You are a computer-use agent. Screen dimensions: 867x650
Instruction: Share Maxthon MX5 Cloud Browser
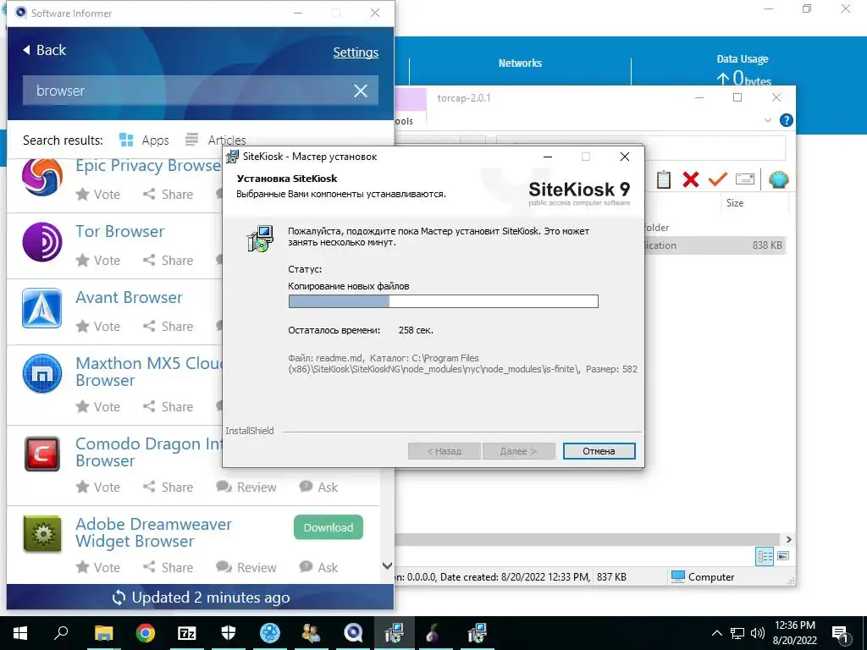pos(168,407)
